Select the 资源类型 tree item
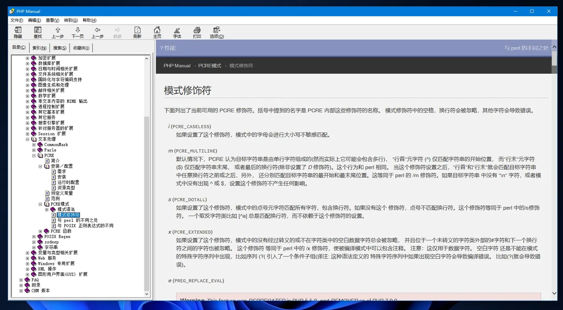The height and width of the screenshot is (310, 563). pyautogui.click(x=66, y=188)
